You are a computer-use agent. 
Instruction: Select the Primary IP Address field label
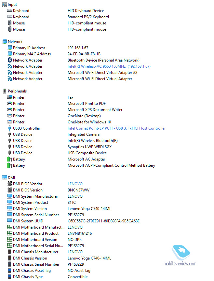29,48
